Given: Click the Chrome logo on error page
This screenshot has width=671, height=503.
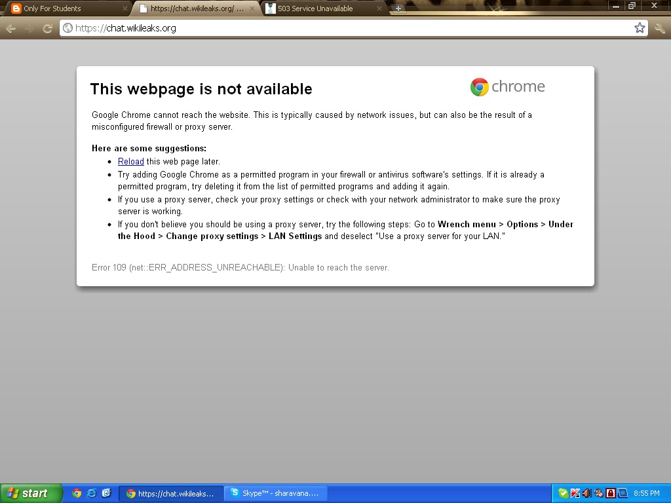Looking at the screenshot, I should pyautogui.click(x=508, y=87).
